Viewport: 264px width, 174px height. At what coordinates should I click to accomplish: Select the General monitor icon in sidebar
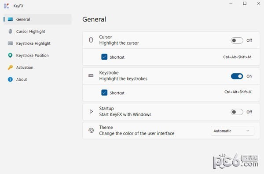[10, 19]
